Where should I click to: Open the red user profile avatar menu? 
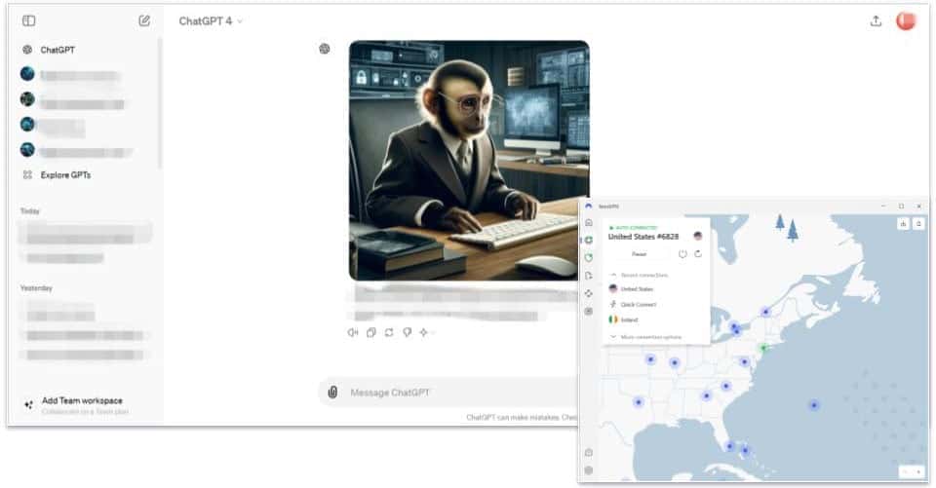click(906, 20)
